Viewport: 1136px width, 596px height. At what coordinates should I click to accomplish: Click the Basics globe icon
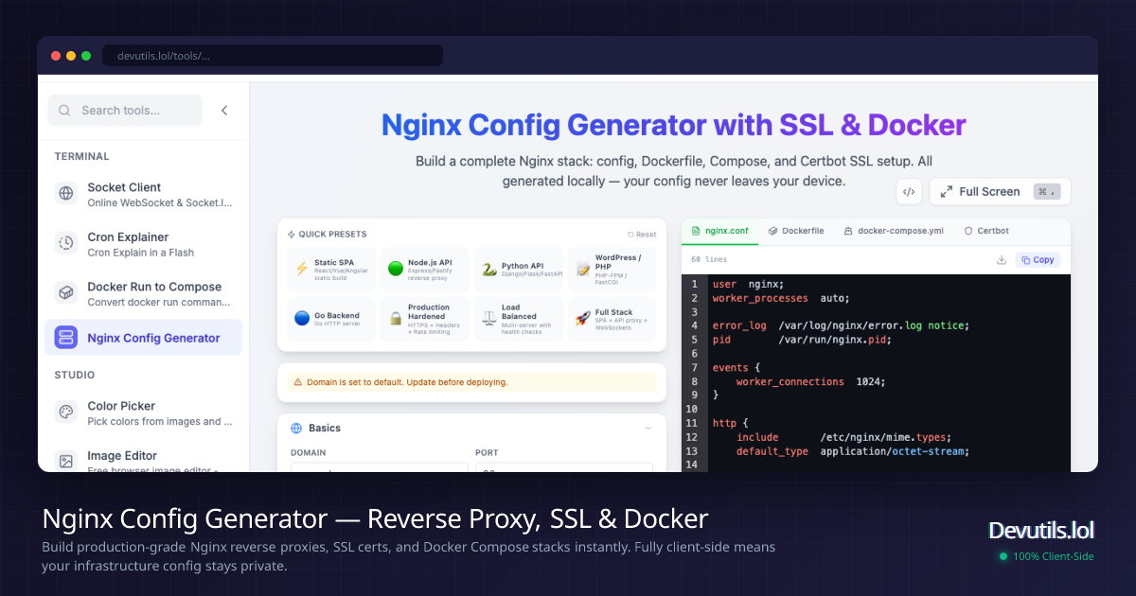tap(296, 429)
